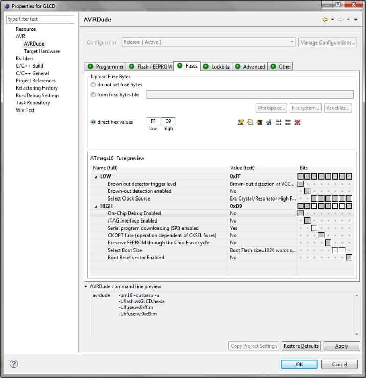Click the Cancel button
The height and width of the screenshot is (378, 366).
(339, 364)
